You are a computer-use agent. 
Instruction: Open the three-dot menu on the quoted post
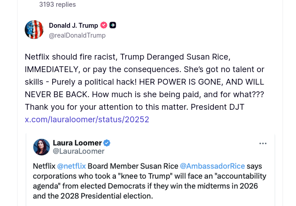(x=263, y=143)
